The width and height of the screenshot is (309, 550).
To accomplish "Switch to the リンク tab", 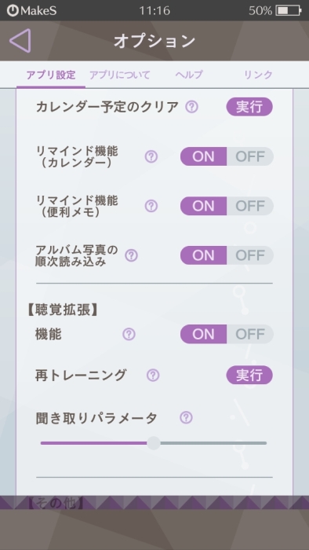I will (x=258, y=75).
